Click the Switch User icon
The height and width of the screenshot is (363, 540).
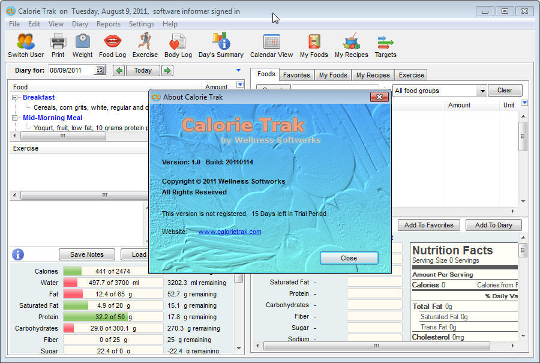point(25,45)
